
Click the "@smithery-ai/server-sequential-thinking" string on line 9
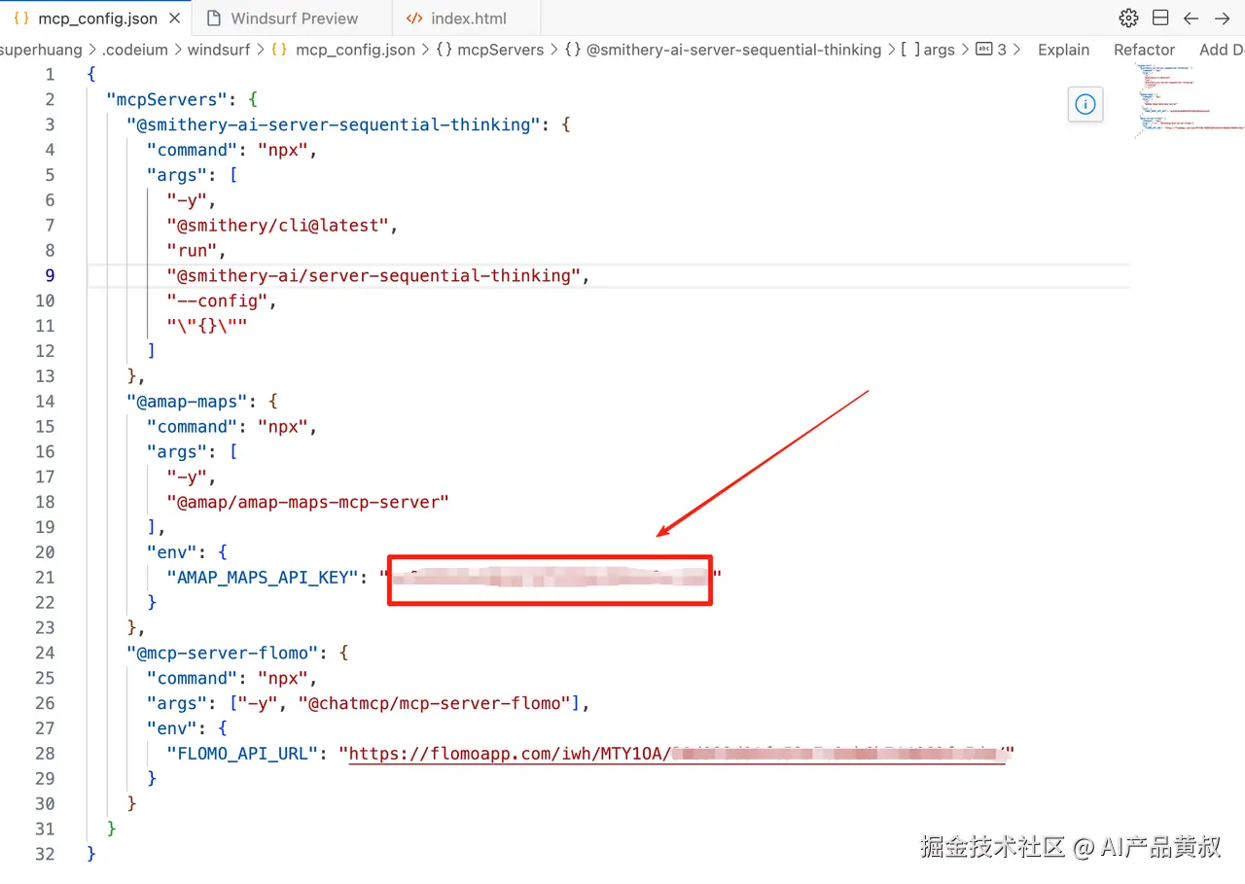[x=373, y=276]
